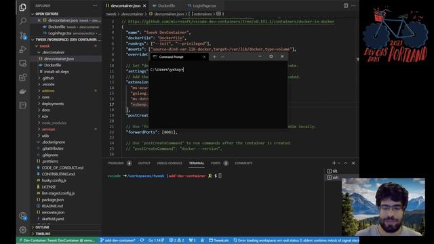Screen dimensions: 434x244
Task: Maximize the terminal panel with caret icon
Action: tap(346, 163)
